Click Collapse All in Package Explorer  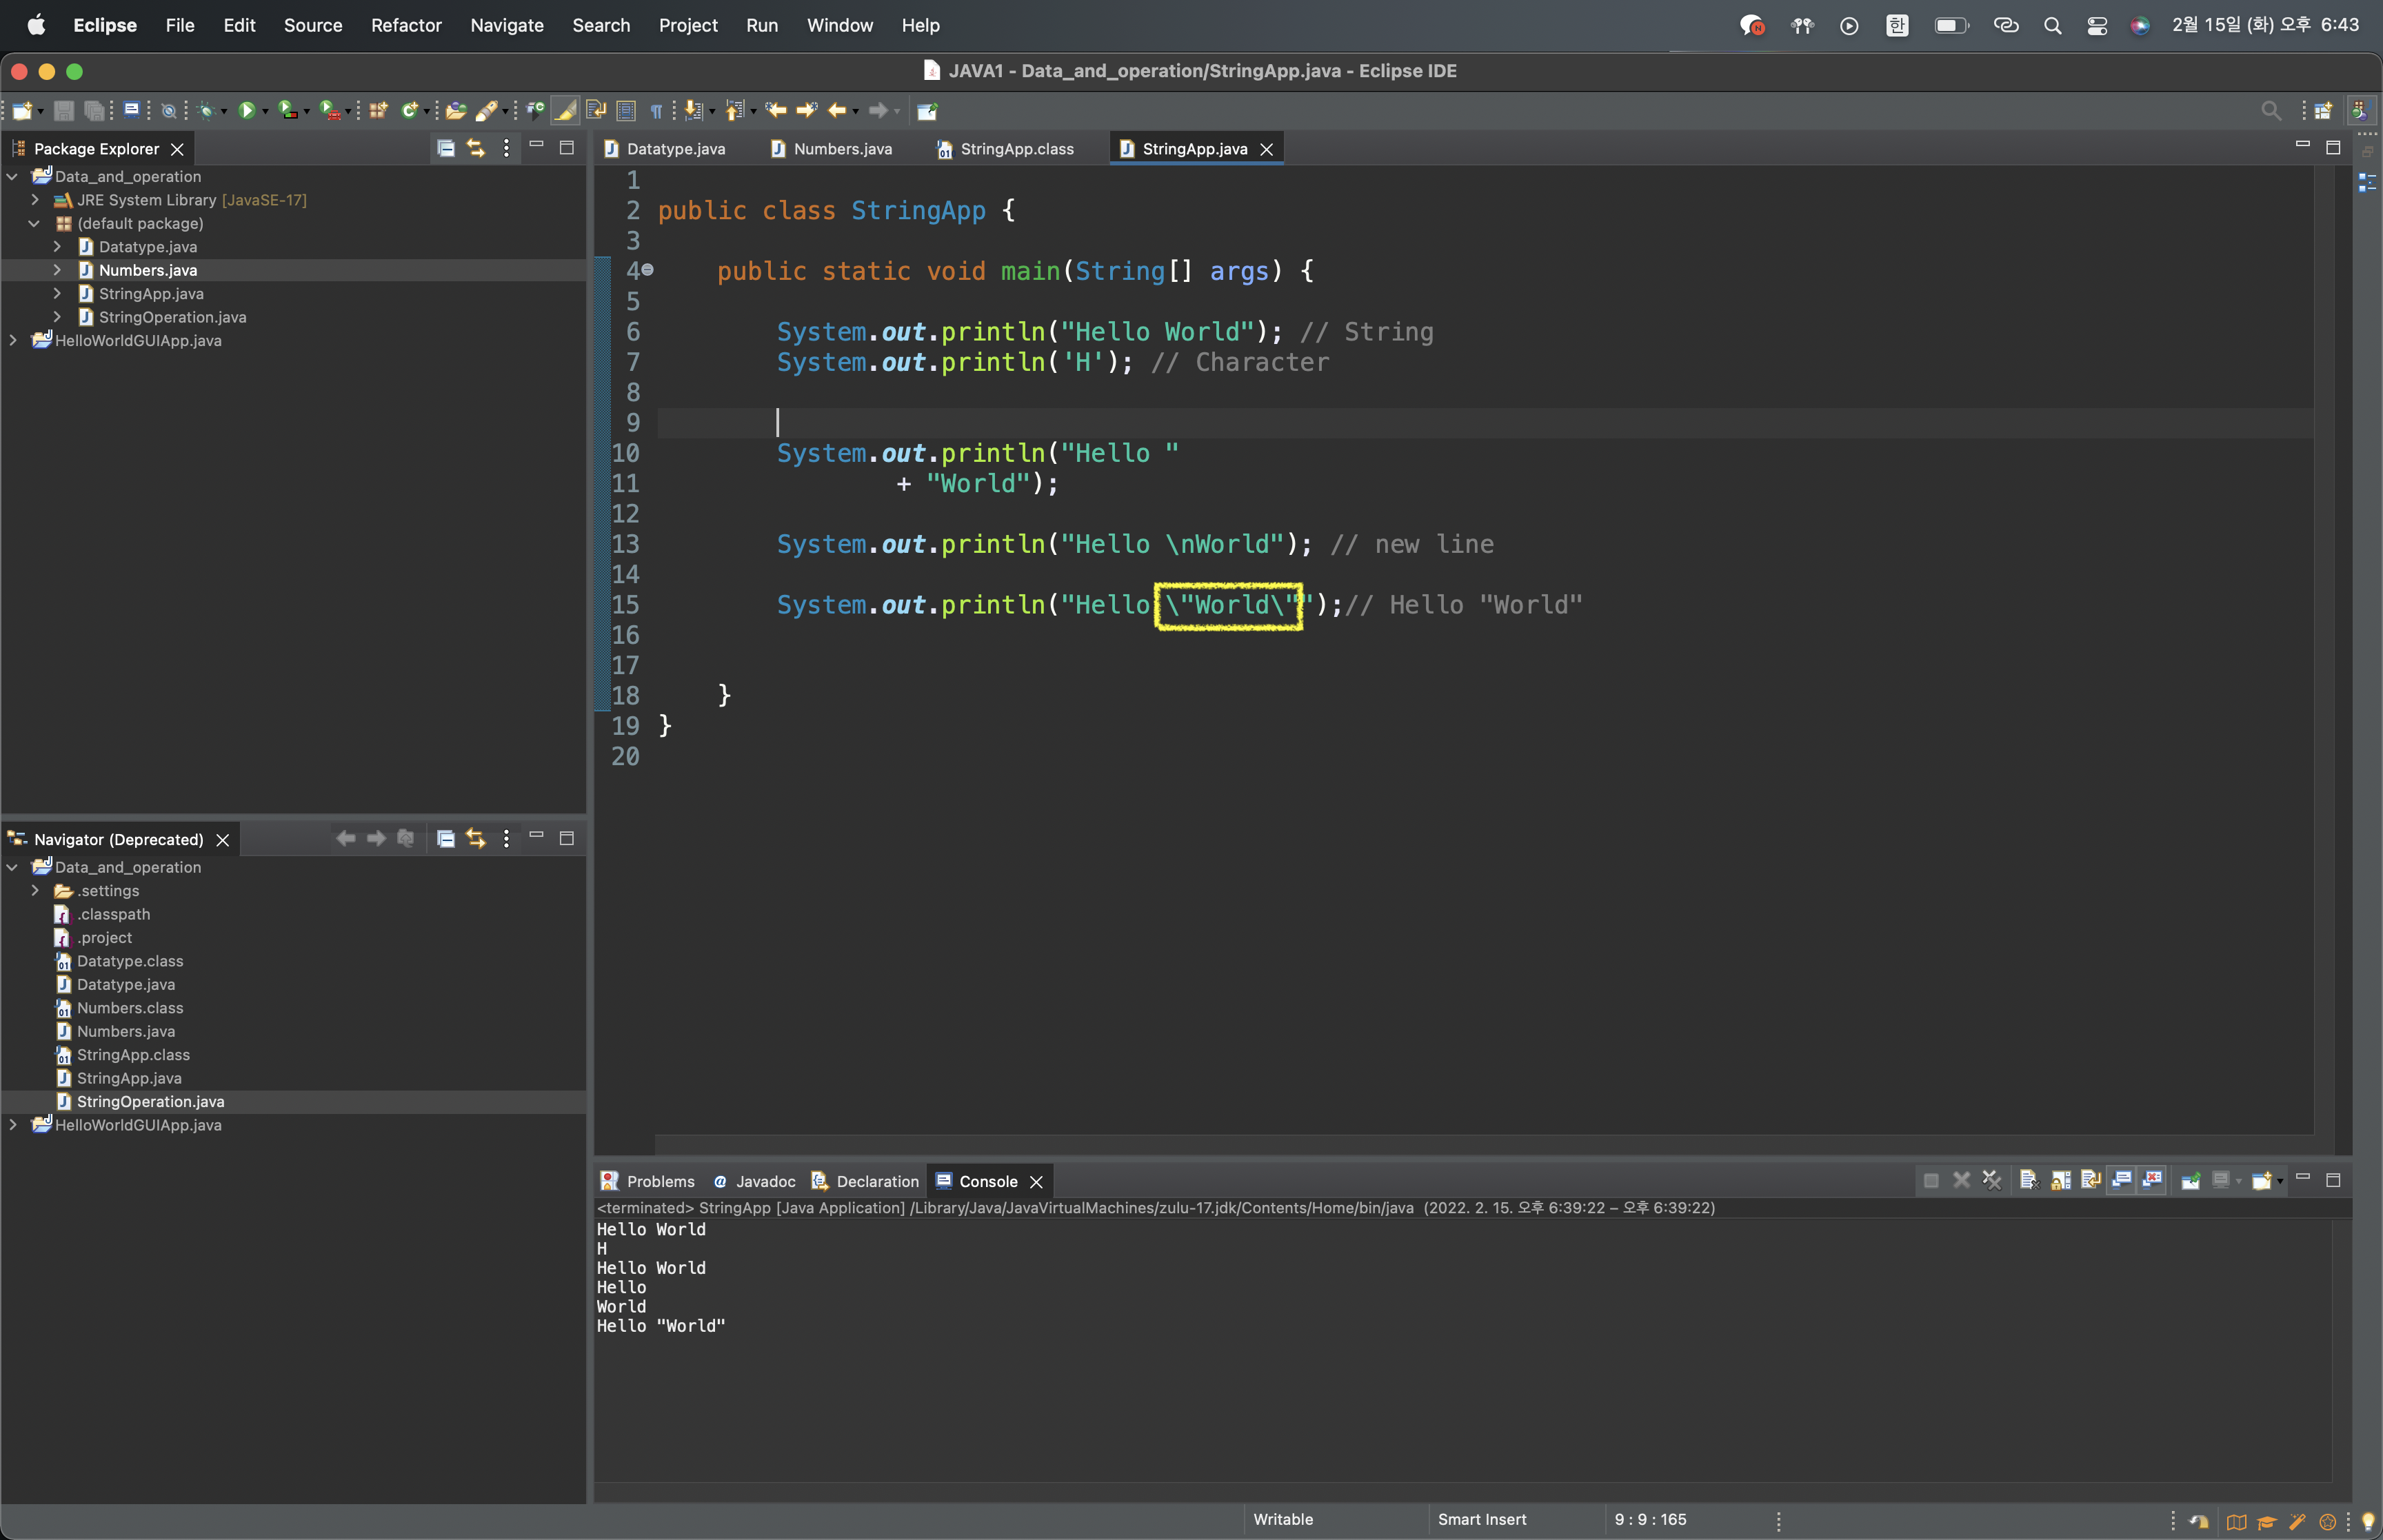(x=446, y=148)
